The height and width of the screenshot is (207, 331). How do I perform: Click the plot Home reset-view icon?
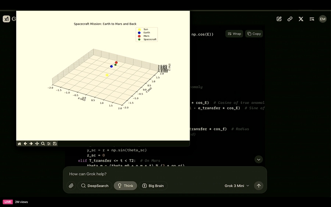click(x=19, y=144)
